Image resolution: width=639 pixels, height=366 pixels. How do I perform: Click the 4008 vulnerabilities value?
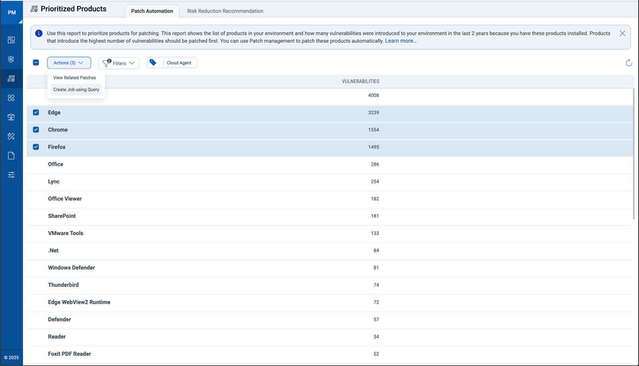tap(373, 95)
